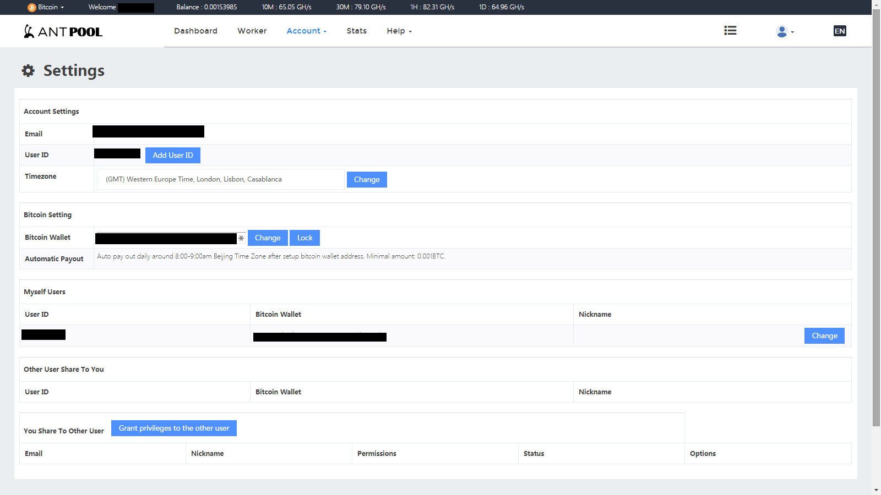
Task: Click User ID header in Myself Users table
Action: (x=36, y=314)
